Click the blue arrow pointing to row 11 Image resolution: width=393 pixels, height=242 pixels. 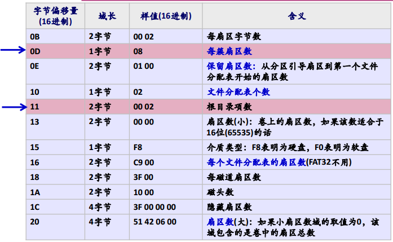(12, 106)
